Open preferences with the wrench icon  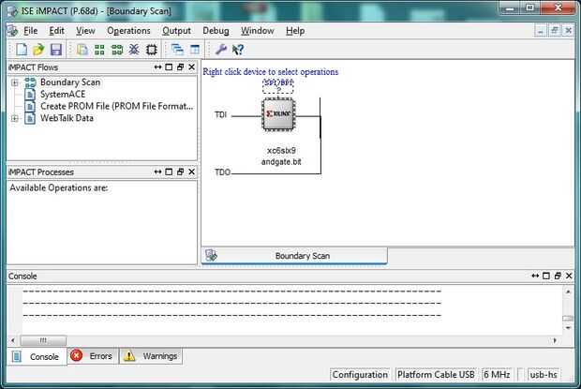click(221, 50)
